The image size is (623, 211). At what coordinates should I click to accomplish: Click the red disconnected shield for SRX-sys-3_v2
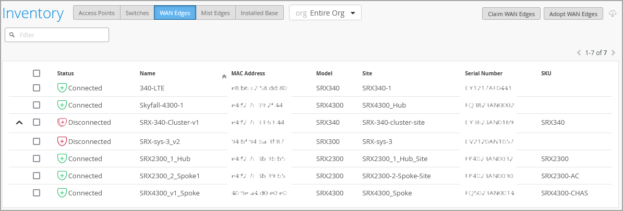pyautogui.click(x=62, y=141)
